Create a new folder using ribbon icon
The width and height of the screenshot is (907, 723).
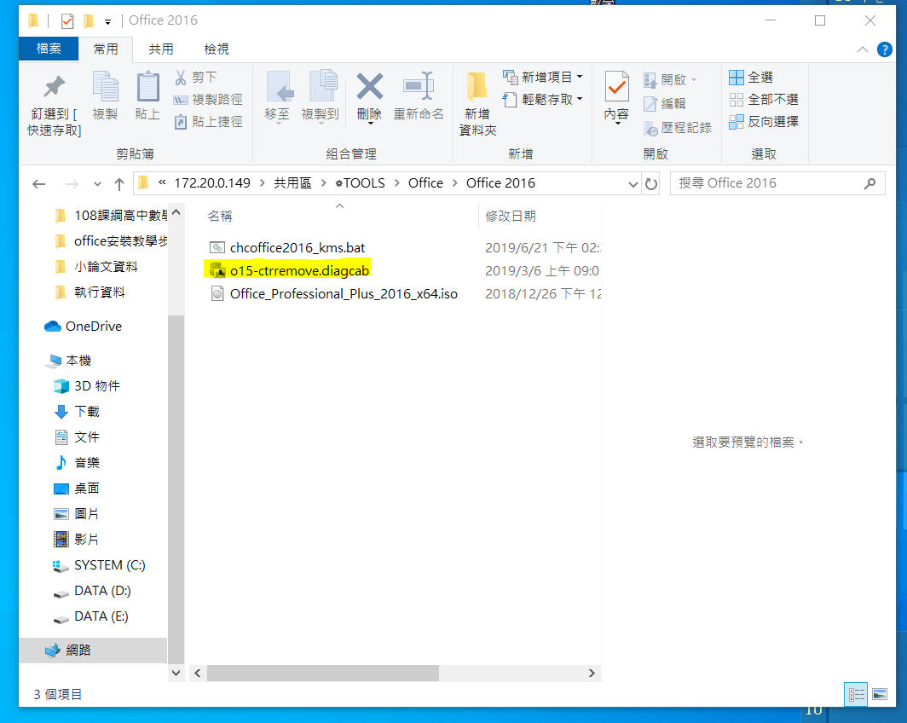(x=477, y=88)
